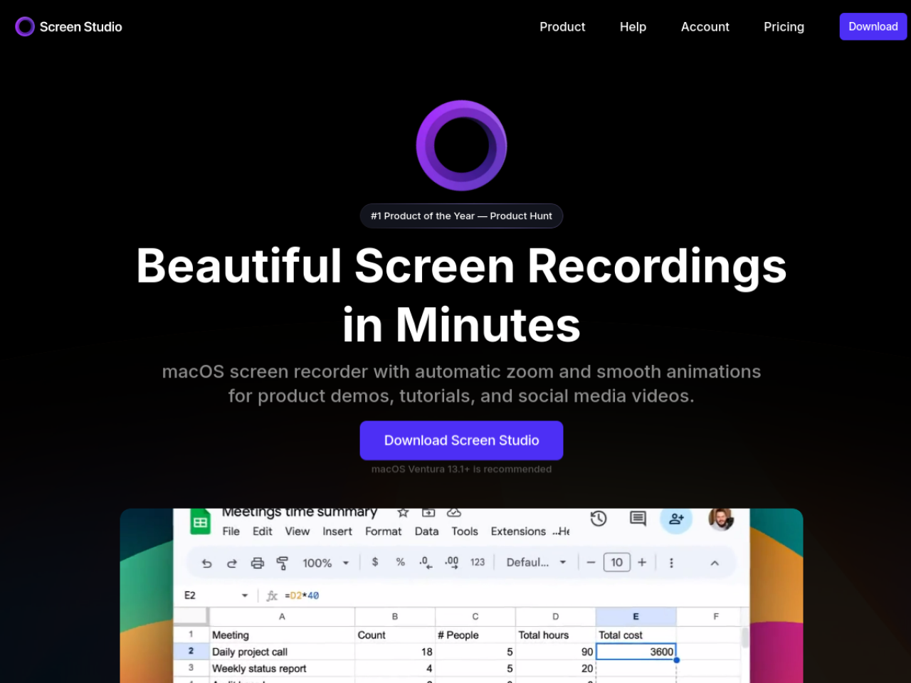This screenshot has height=683, width=911.
Task: Select column header E
Action: [x=636, y=616]
